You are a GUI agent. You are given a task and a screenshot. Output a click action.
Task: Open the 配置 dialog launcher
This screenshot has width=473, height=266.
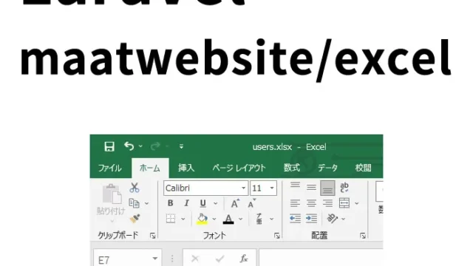(363, 236)
